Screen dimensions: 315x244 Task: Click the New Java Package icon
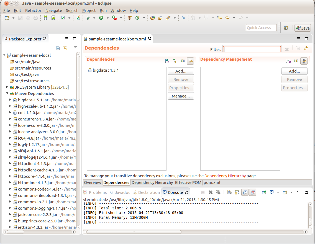coord(130,18)
